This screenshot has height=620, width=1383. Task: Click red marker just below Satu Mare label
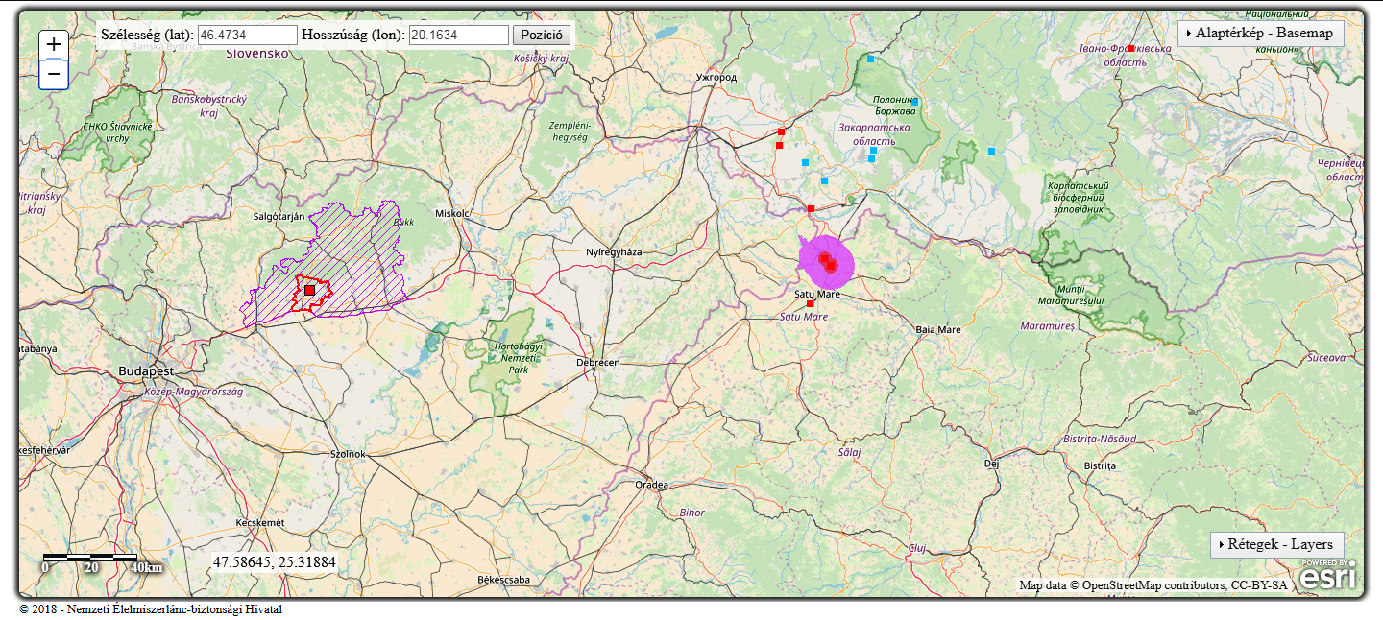click(x=811, y=304)
